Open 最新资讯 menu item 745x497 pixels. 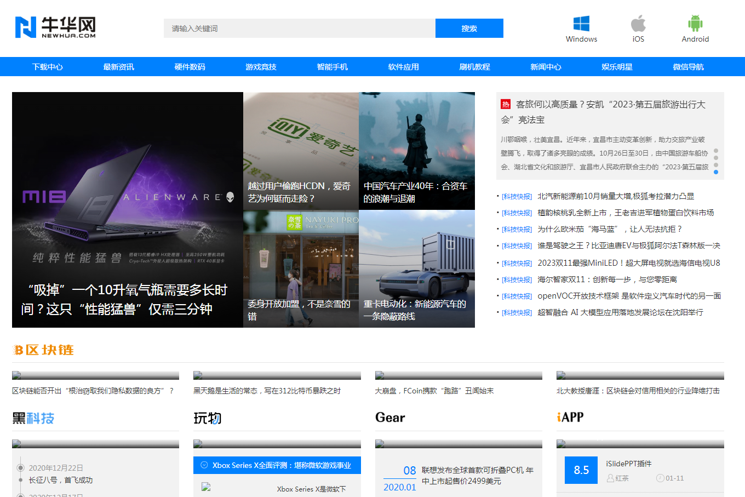tap(119, 67)
